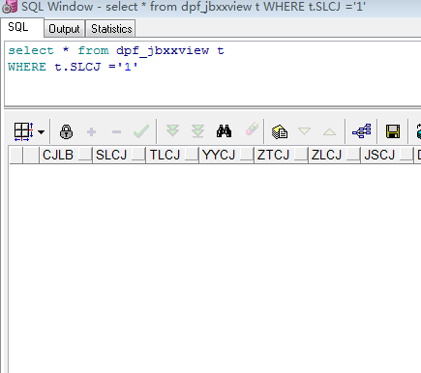The width and height of the screenshot is (421, 373).
Task: Click the SLCJ column header
Action: coord(119,155)
